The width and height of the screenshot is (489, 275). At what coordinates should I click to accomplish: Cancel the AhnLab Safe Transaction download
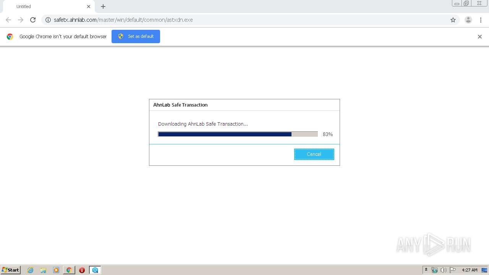click(314, 154)
